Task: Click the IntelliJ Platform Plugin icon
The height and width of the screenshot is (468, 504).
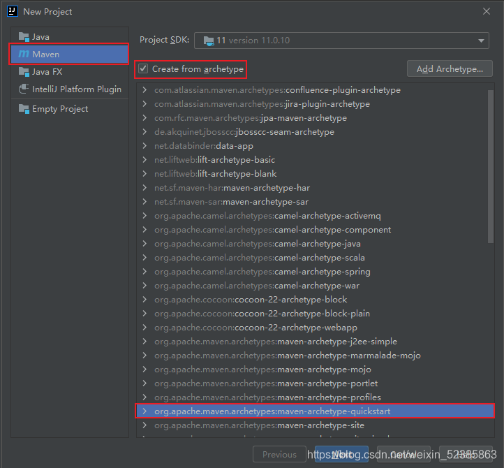Action: [x=24, y=89]
